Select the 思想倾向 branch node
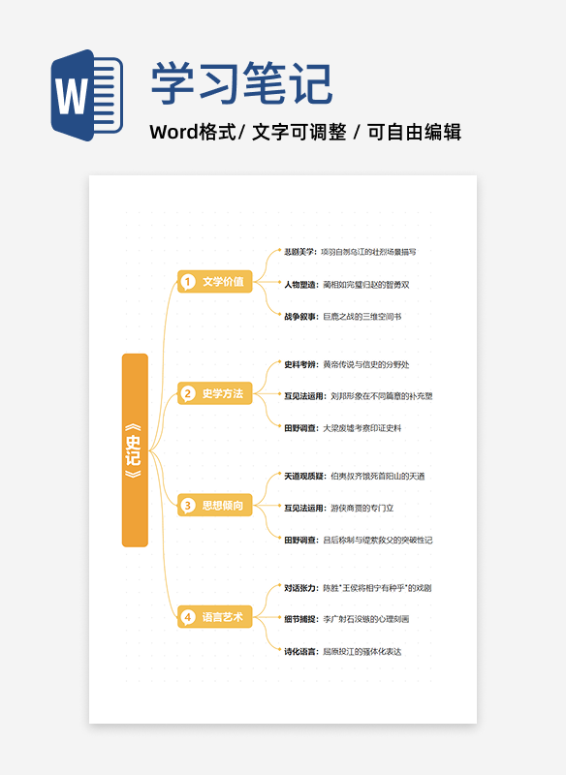This screenshot has width=566, height=775. 215,505
